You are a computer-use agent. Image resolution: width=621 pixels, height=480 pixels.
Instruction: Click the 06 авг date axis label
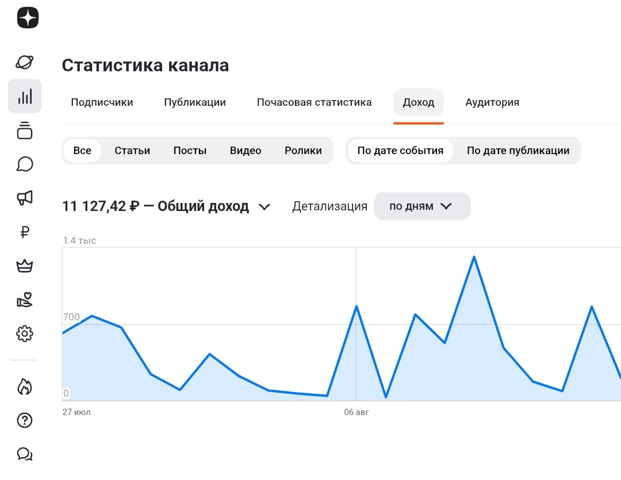click(356, 412)
